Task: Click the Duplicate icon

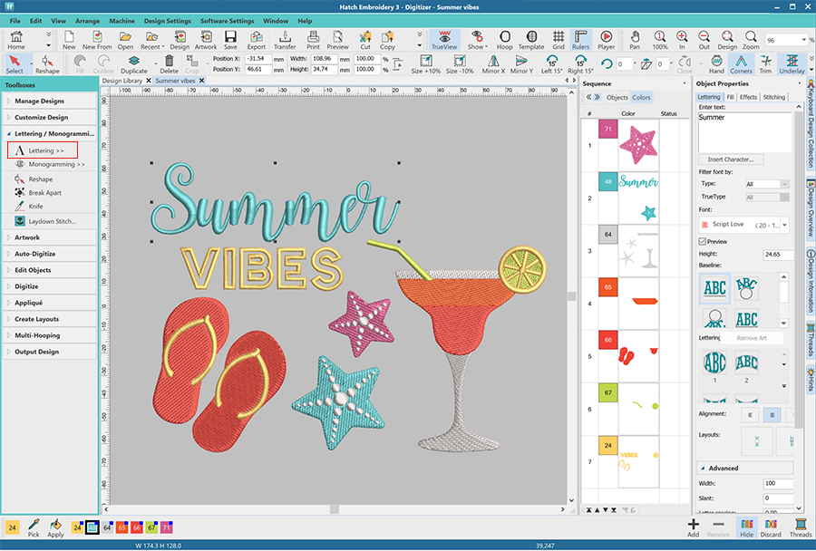Action: pos(134,64)
